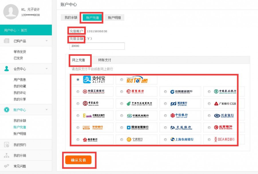Open 我的收藏 in the sidebar

20,86
